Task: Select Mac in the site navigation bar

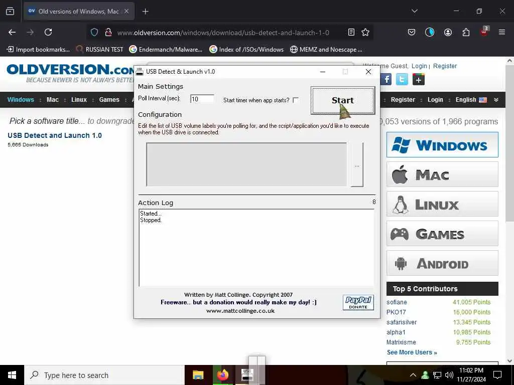Action: coord(53,100)
